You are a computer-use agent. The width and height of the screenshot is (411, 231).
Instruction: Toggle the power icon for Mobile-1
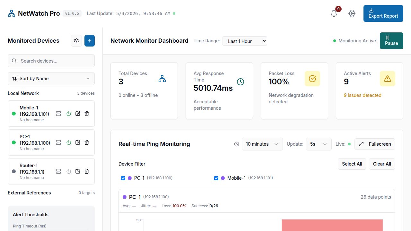[68, 114]
